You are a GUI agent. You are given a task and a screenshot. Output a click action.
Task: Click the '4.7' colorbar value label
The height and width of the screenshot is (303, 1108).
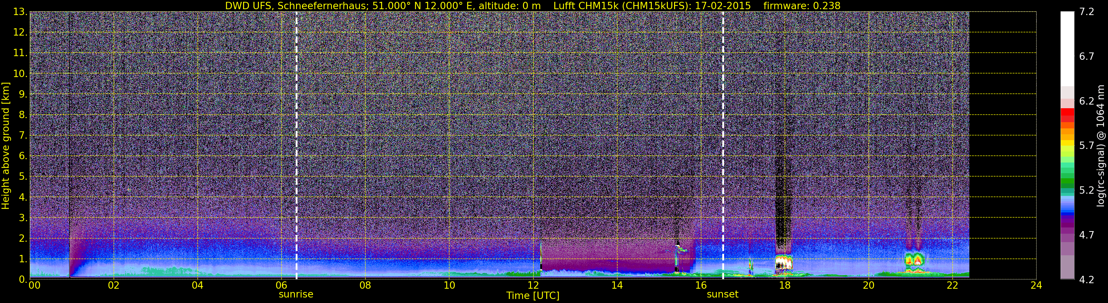[1087, 235]
